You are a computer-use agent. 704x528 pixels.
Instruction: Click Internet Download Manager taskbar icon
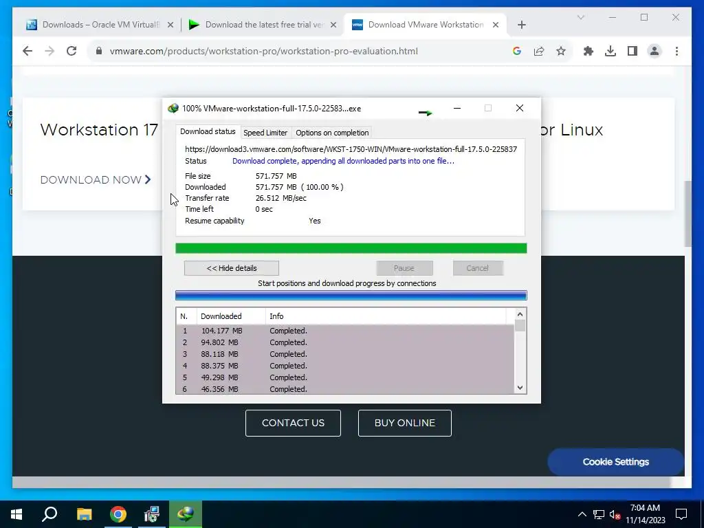186,514
